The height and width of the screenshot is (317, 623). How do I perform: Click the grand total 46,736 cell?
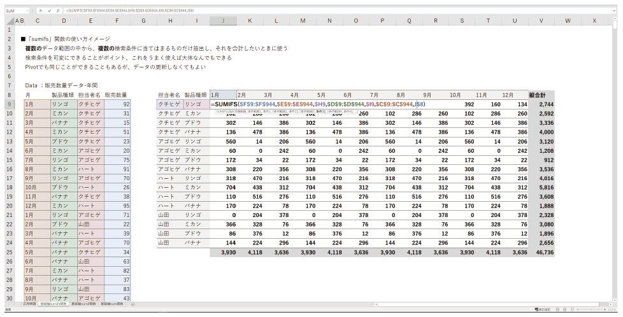[x=541, y=252]
